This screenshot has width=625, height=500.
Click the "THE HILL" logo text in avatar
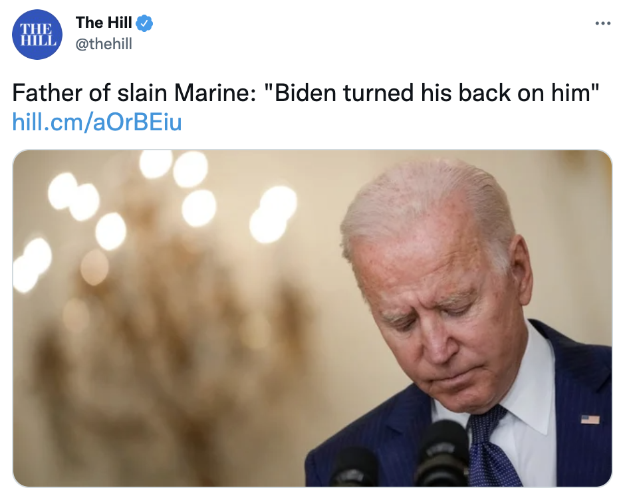37,35
